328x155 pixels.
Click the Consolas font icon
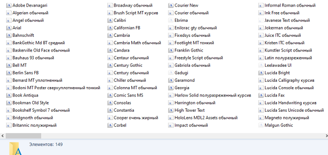click(110, 103)
